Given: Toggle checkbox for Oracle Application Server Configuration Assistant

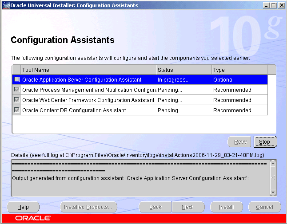Looking at the screenshot, I should [x=17, y=79].
